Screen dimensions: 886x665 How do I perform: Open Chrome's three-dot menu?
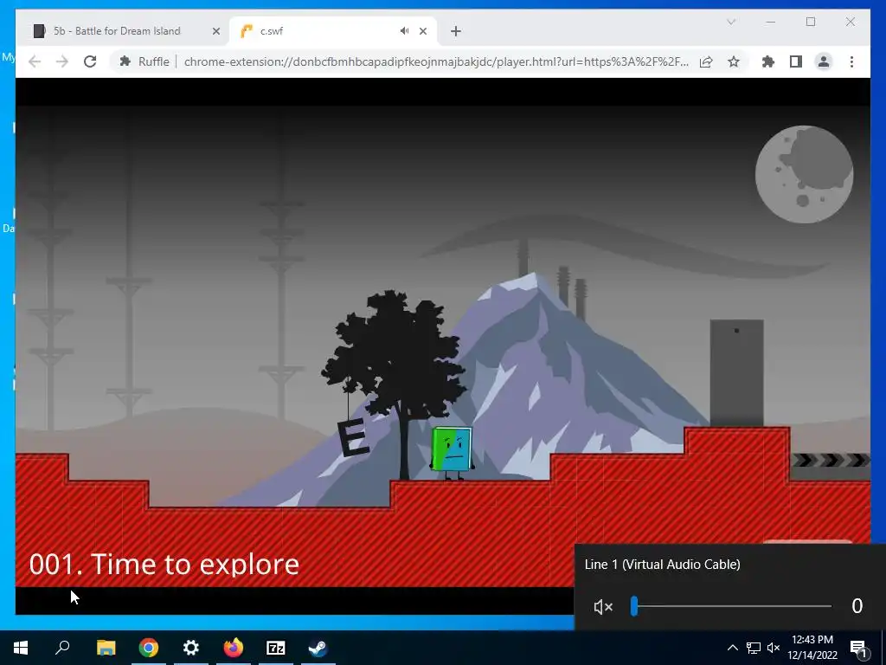tap(851, 61)
